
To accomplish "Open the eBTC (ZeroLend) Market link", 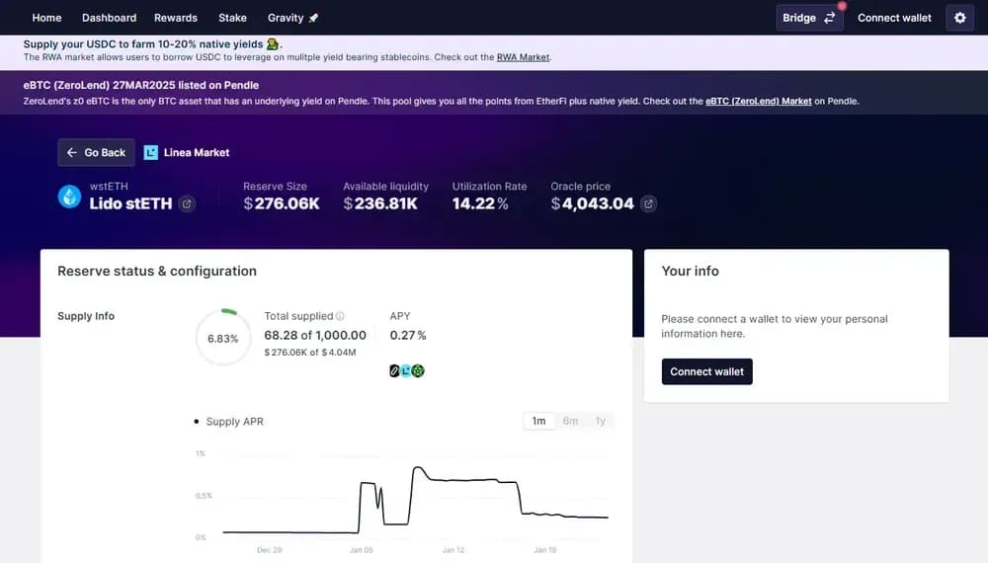I will (758, 101).
